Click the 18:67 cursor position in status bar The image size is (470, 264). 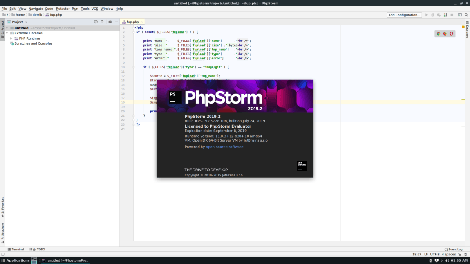tap(417, 254)
